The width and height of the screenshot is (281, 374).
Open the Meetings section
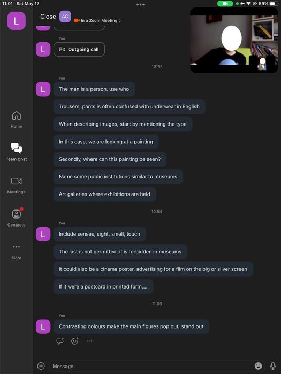16,185
